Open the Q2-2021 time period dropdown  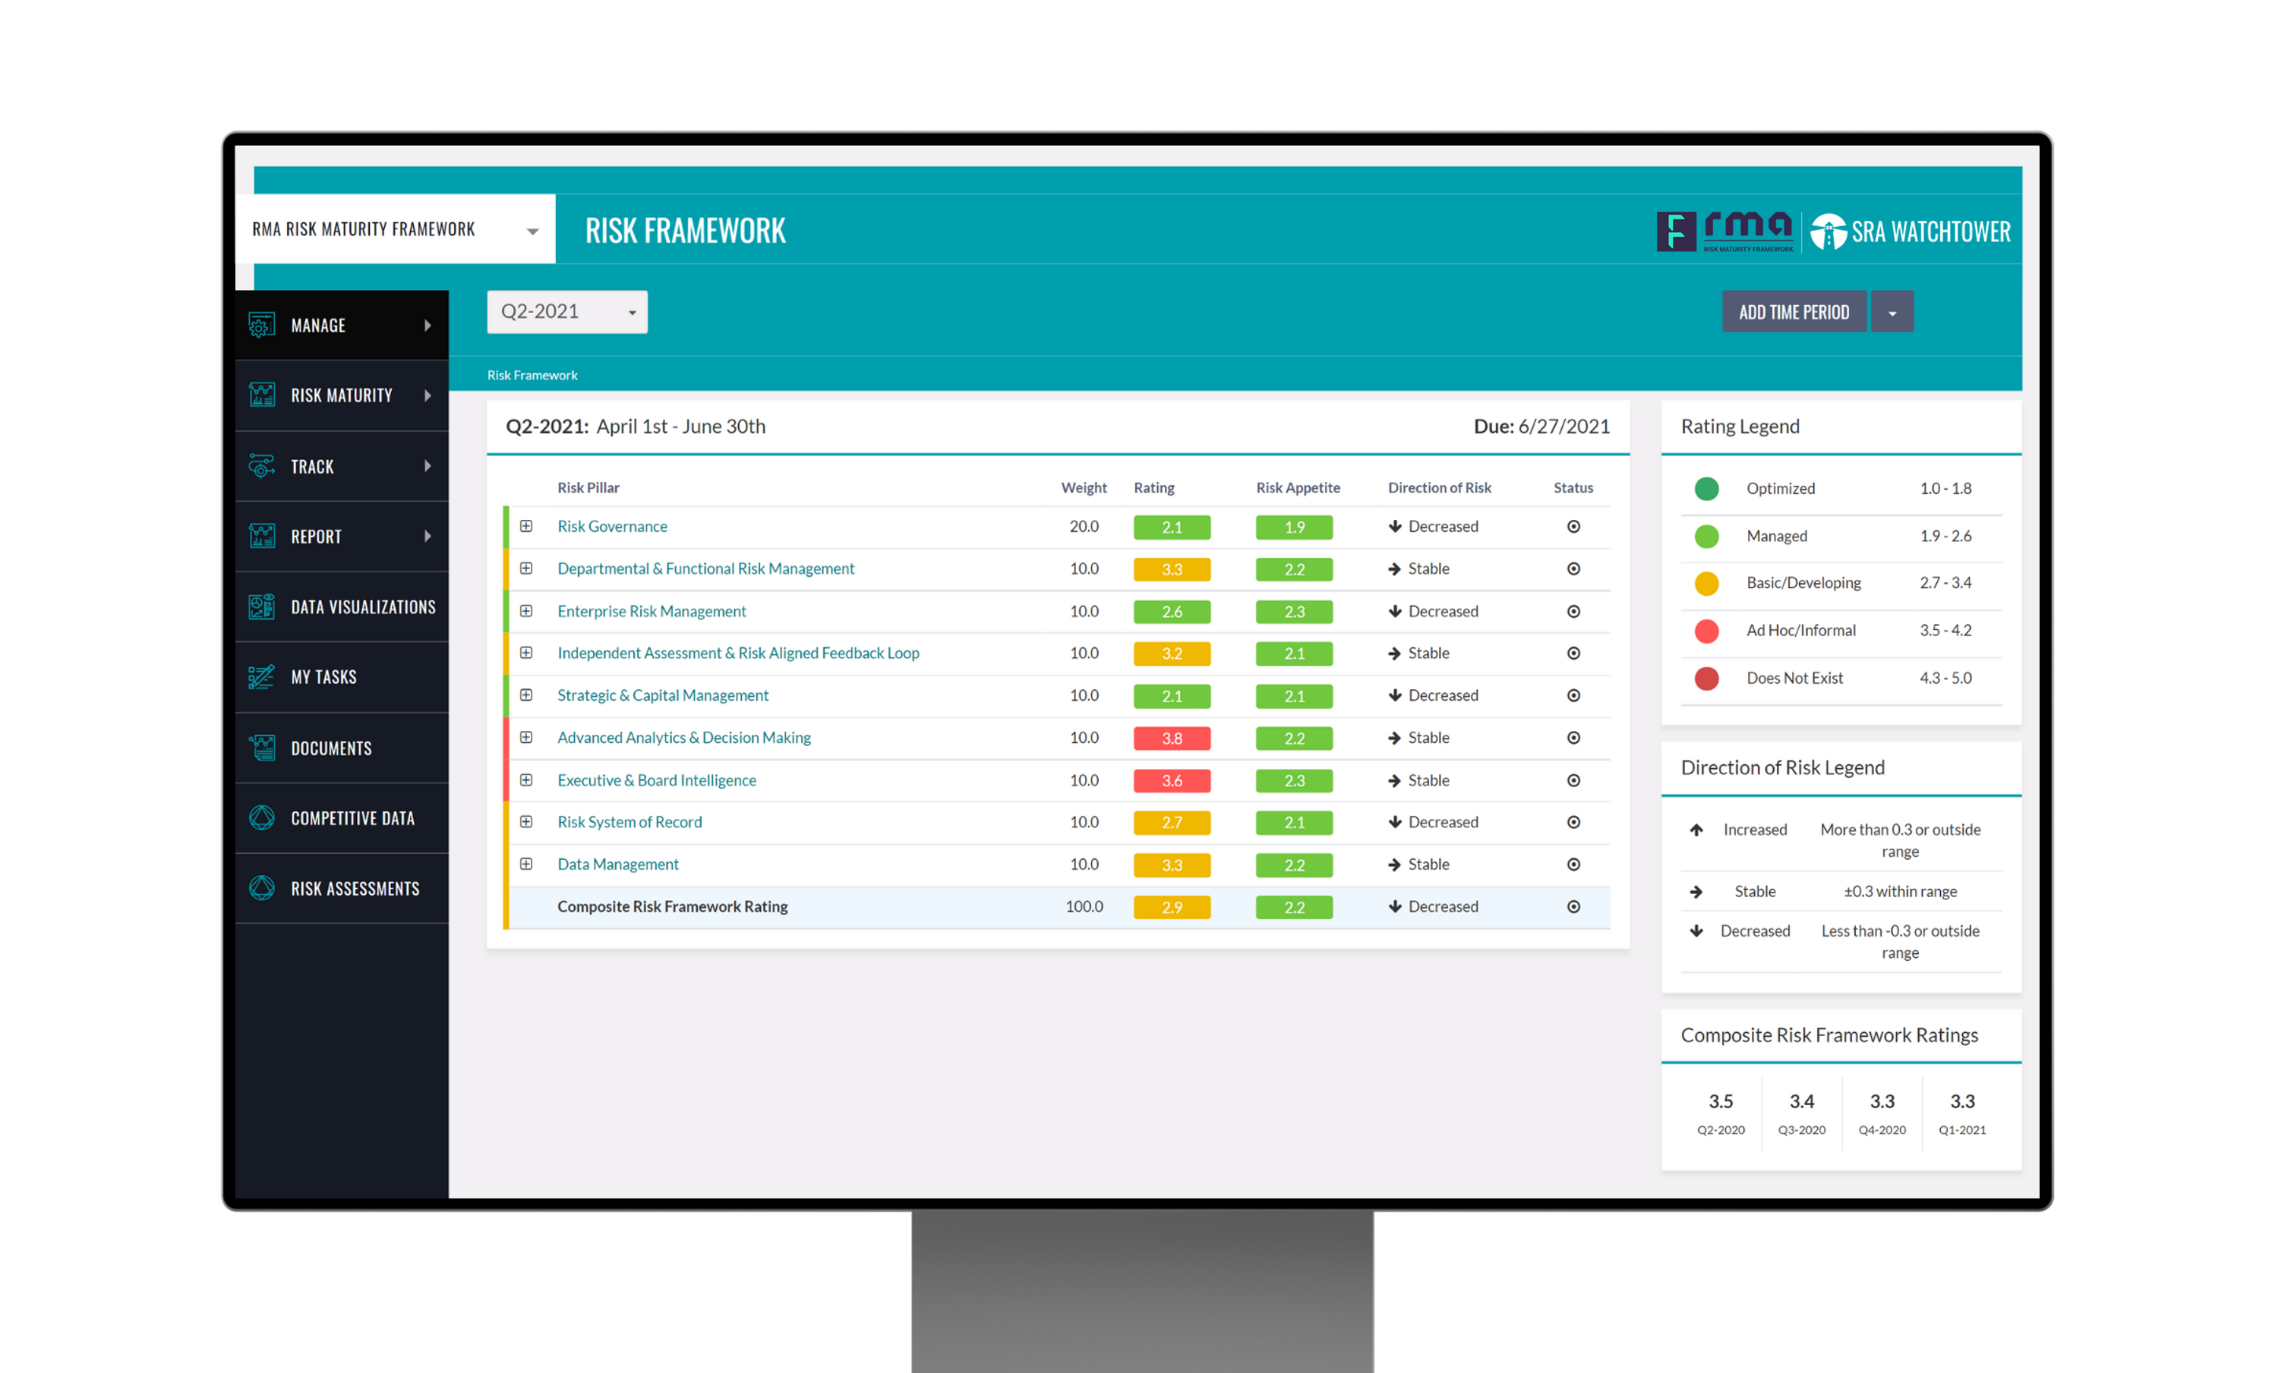coord(567,312)
